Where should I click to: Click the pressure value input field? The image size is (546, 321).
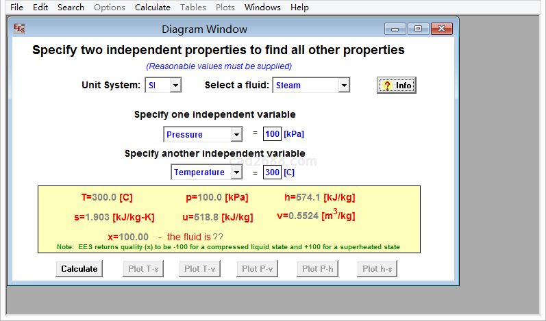coord(272,134)
